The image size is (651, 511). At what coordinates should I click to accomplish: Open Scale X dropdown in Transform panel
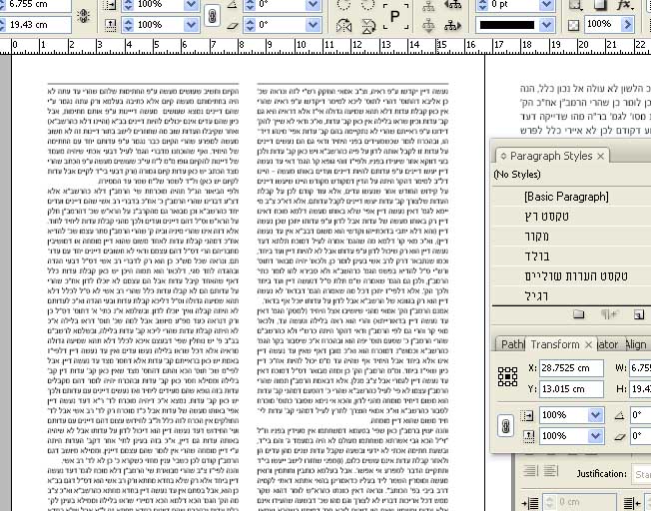point(595,415)
